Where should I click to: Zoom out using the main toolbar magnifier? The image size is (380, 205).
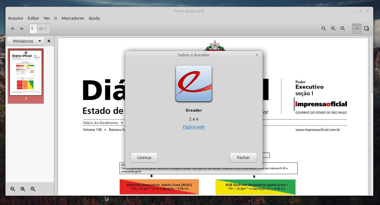(324, 29)
